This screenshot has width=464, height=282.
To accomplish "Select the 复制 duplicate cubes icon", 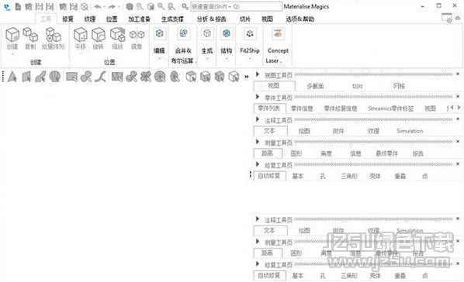I will [30, 35].
